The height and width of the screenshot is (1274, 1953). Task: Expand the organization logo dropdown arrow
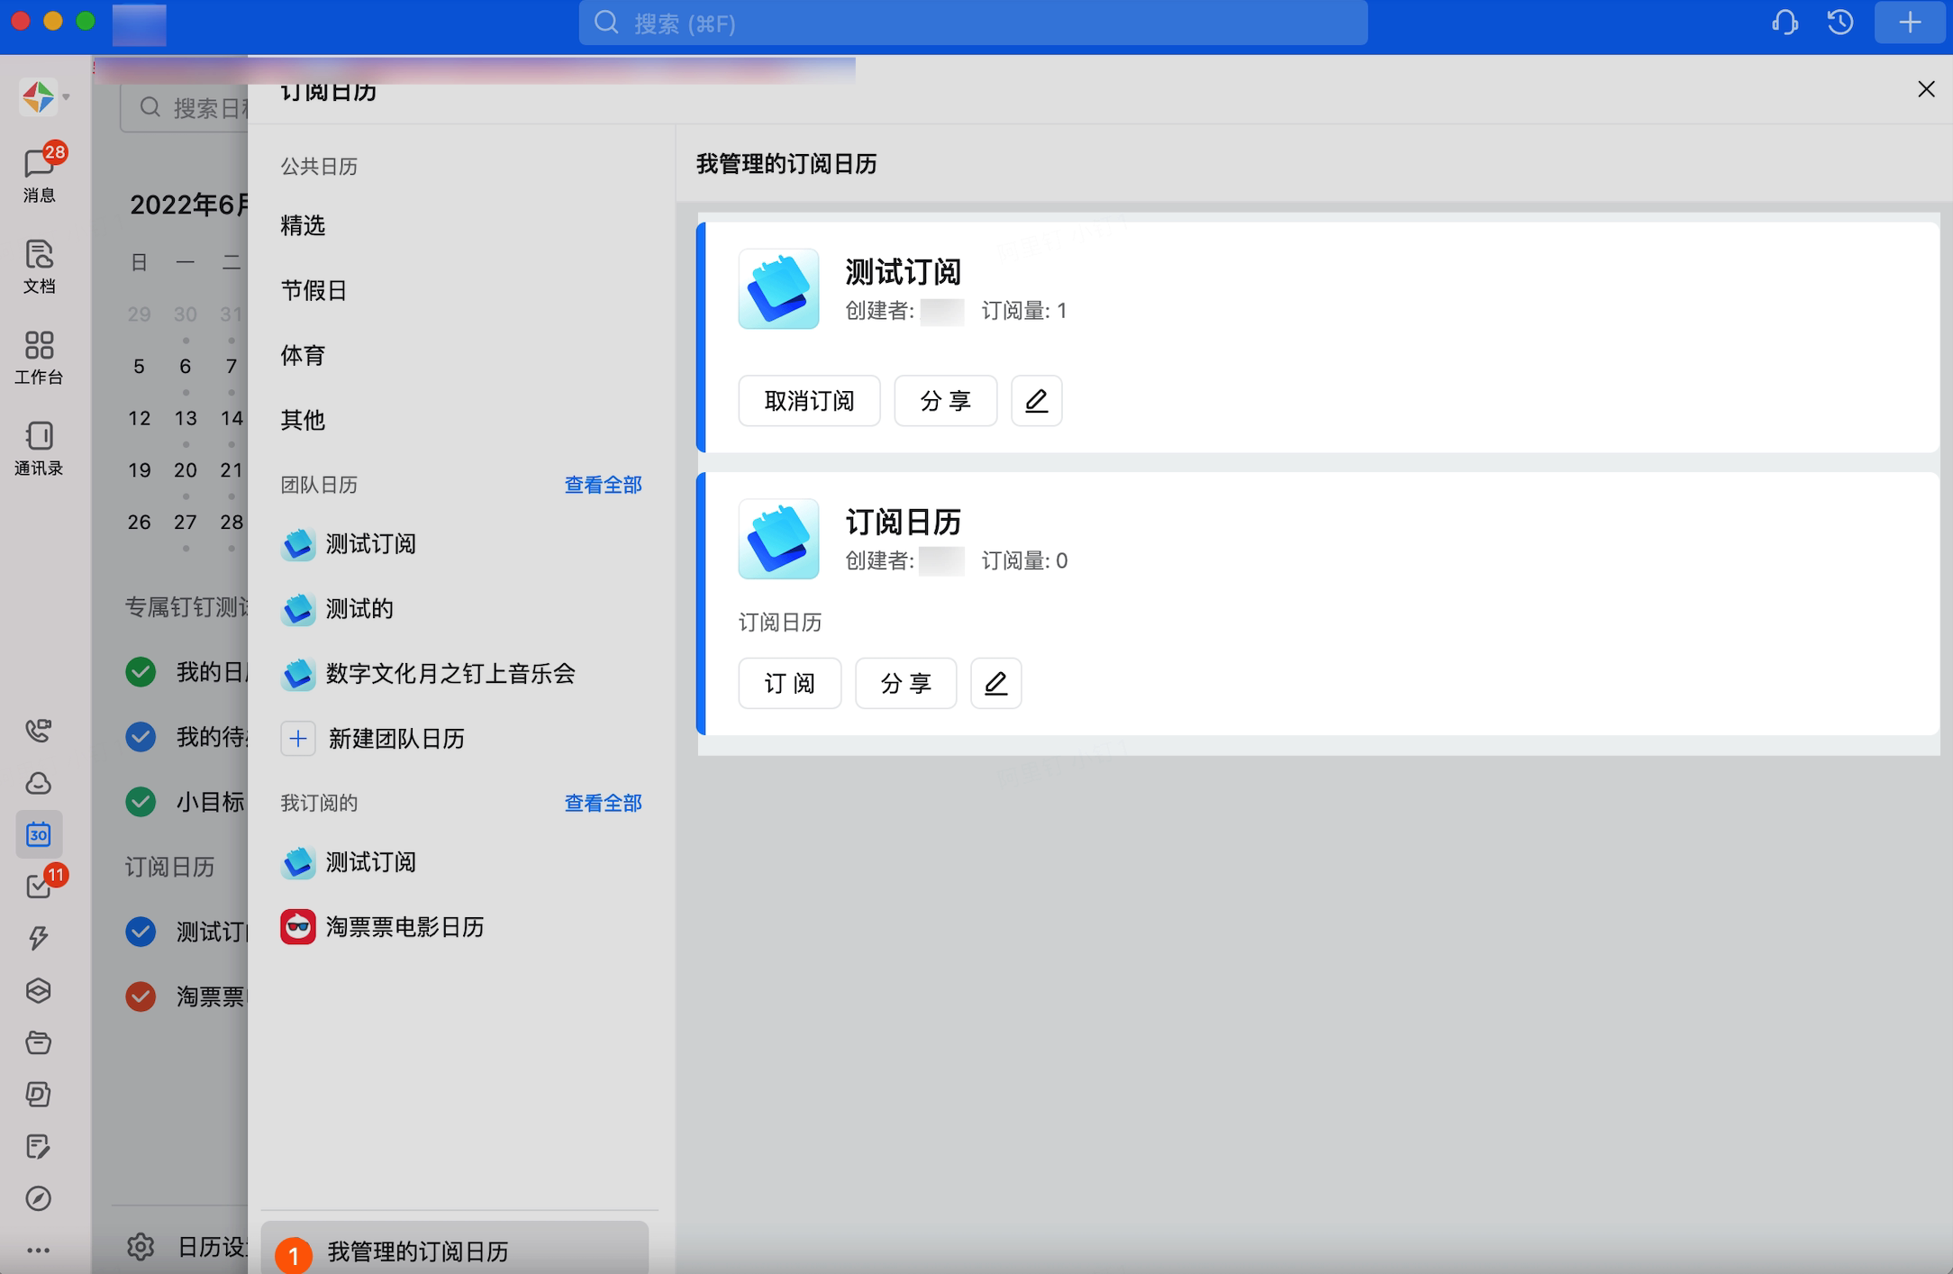click(66, 96)
